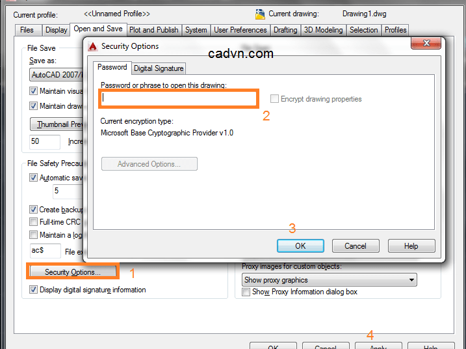Click the Security Options... button
The width and height of the screenshot is (466, 349).
(73, 272)
